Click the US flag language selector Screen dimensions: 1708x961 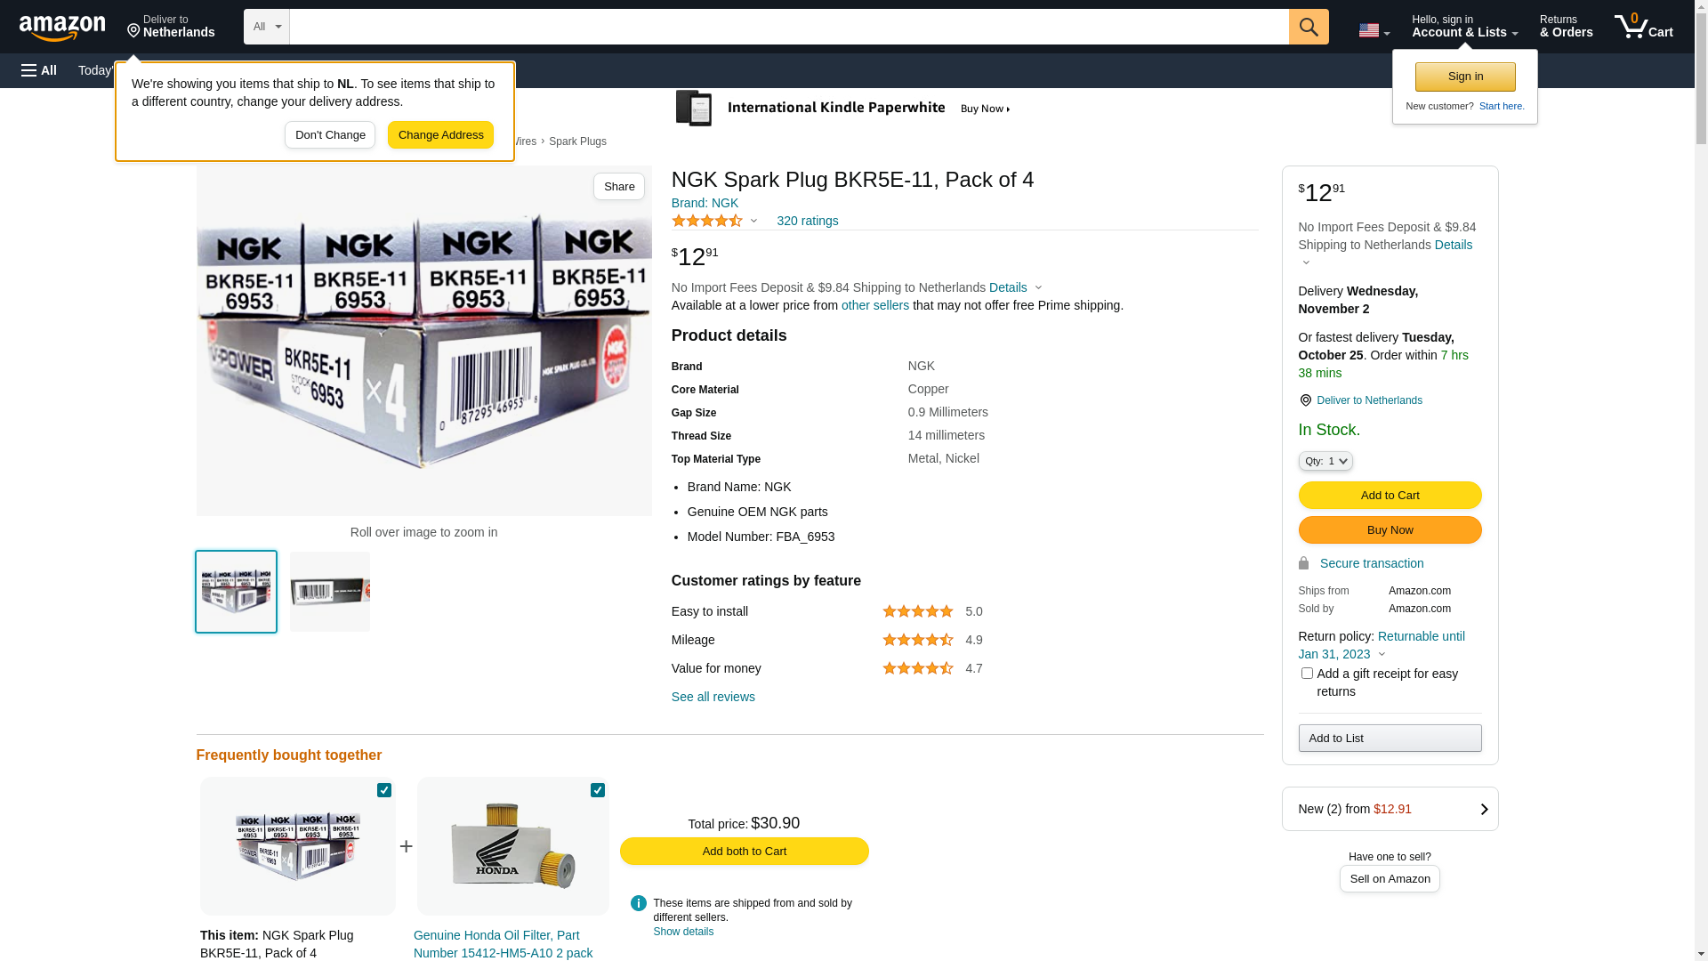1373,30
